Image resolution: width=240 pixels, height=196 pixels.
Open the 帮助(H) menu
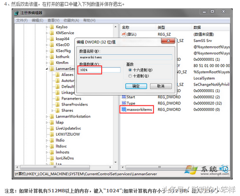point(89,20)
